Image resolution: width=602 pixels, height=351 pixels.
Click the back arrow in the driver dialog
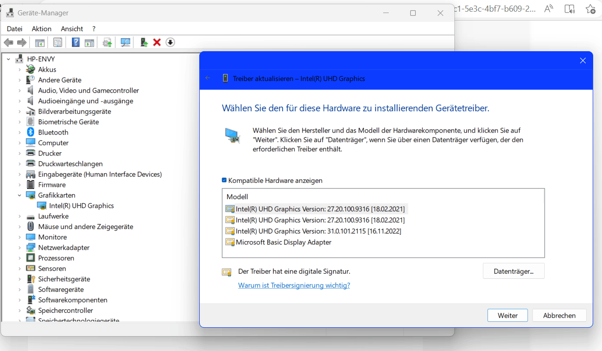tap(208, 78)
